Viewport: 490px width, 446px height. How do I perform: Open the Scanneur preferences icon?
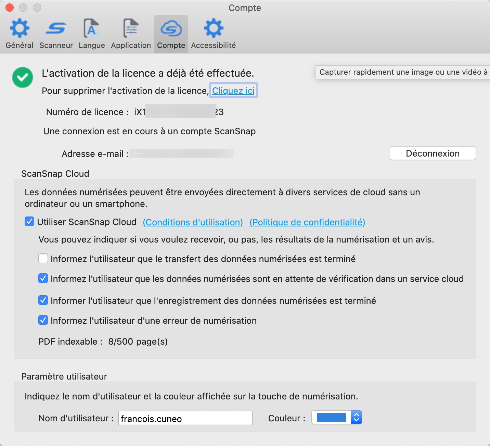pyautogui.click(x=56, y=28)
